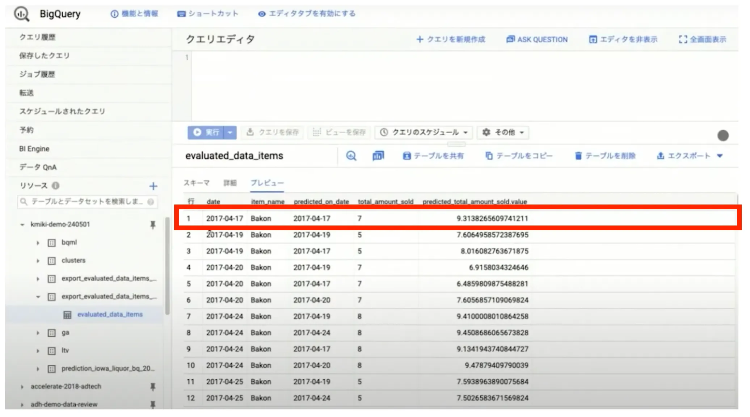Screen dimensions: 750x417
Task: Click テーブルを共有 button
Action: [x=433, y=156]
